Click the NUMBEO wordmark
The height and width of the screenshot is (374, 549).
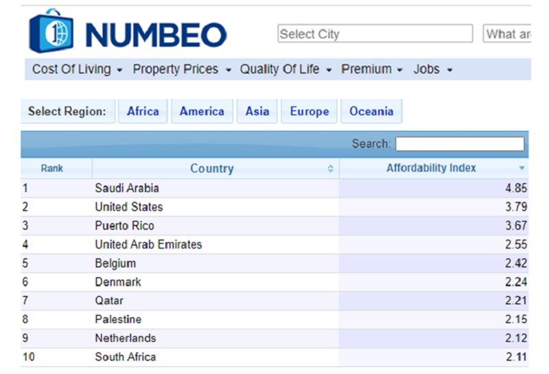pyautogui.click(x=156, y=35)
